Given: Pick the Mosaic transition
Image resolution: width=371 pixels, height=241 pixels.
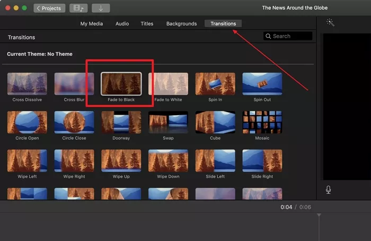Looking at the screenshot, I should tap(262, 122).
